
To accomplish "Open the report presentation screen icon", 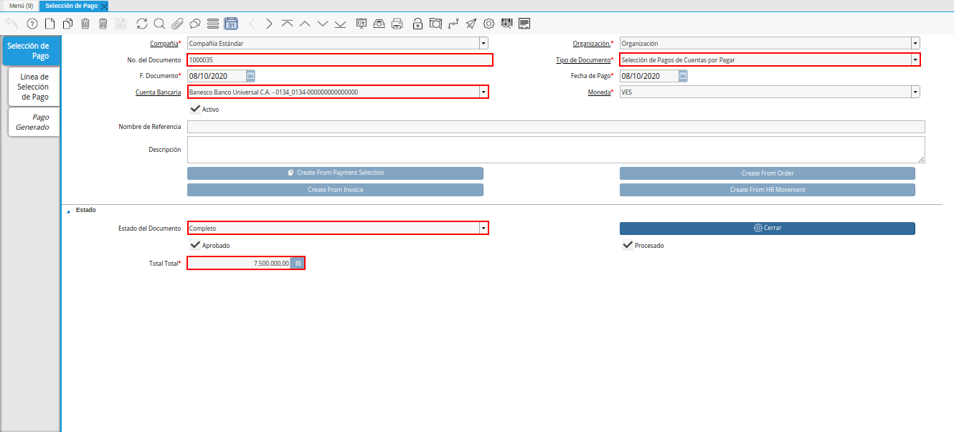I will point(361,24).
